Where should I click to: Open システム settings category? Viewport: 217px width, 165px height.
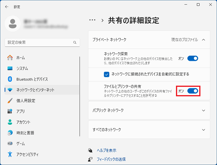click(42, 68)
